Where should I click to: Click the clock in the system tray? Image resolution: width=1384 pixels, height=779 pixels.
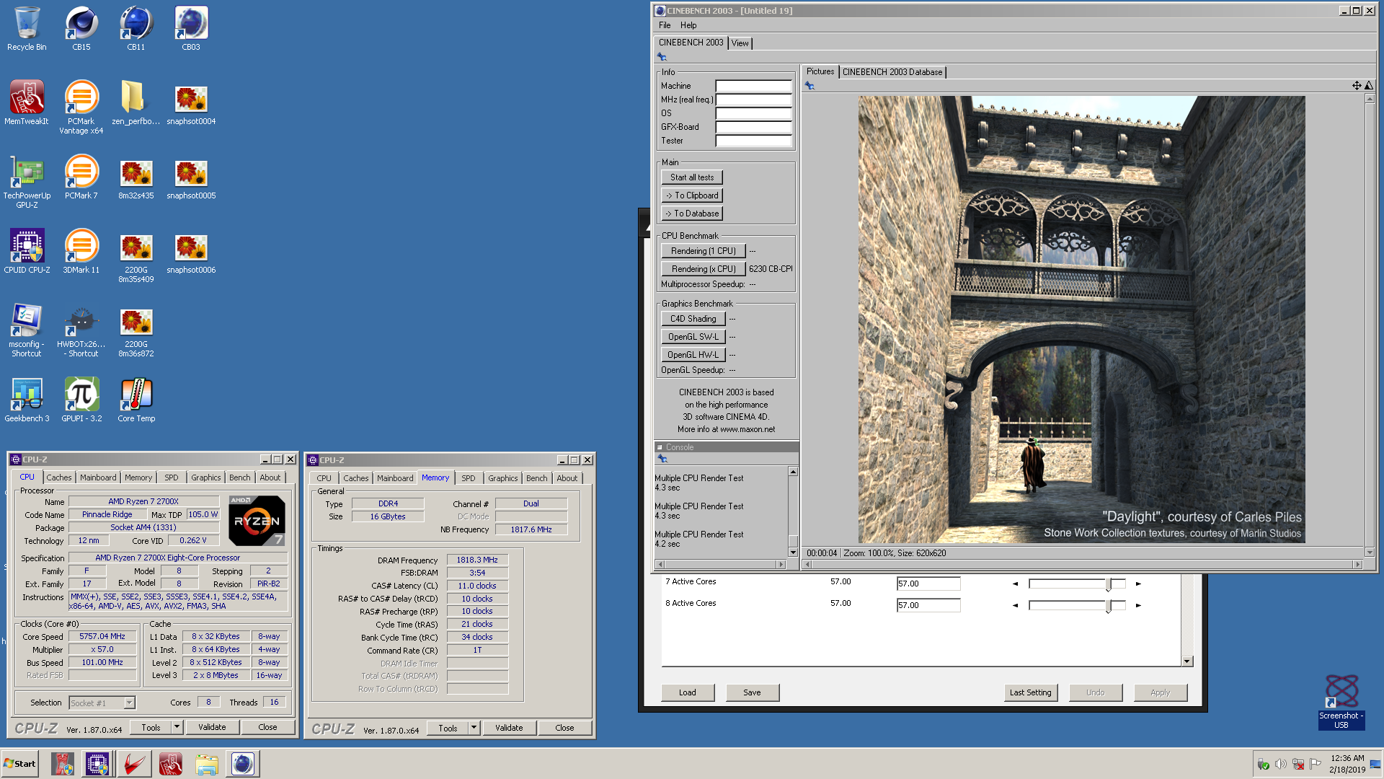[x=1347, y=764]
